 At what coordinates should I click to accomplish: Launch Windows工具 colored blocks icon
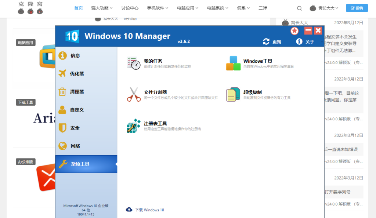[x=233, y=63]
